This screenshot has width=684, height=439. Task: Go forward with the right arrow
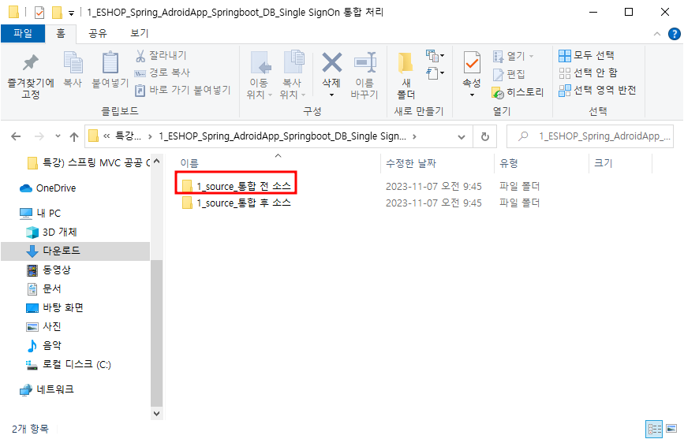coord(39,136)
